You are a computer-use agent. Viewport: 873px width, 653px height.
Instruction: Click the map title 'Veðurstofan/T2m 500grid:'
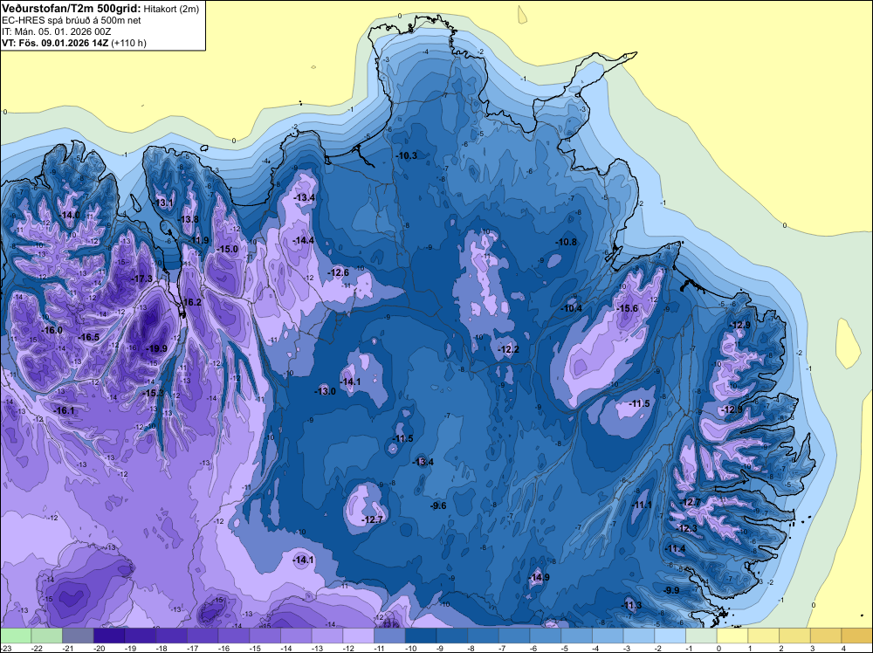pyautogui.click(x=72, y=9)
